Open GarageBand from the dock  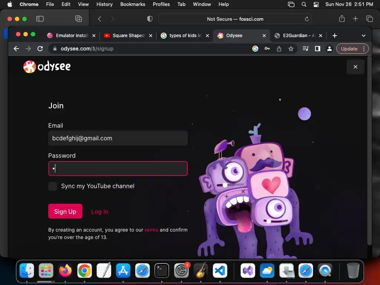click(x=201, y=271)
